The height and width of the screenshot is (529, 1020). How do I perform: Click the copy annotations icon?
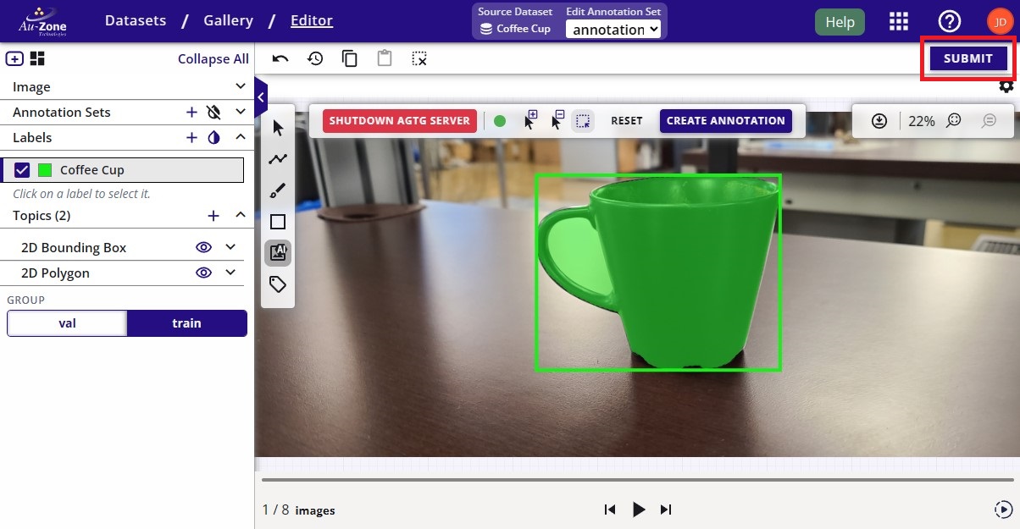(x=349, y=58)
